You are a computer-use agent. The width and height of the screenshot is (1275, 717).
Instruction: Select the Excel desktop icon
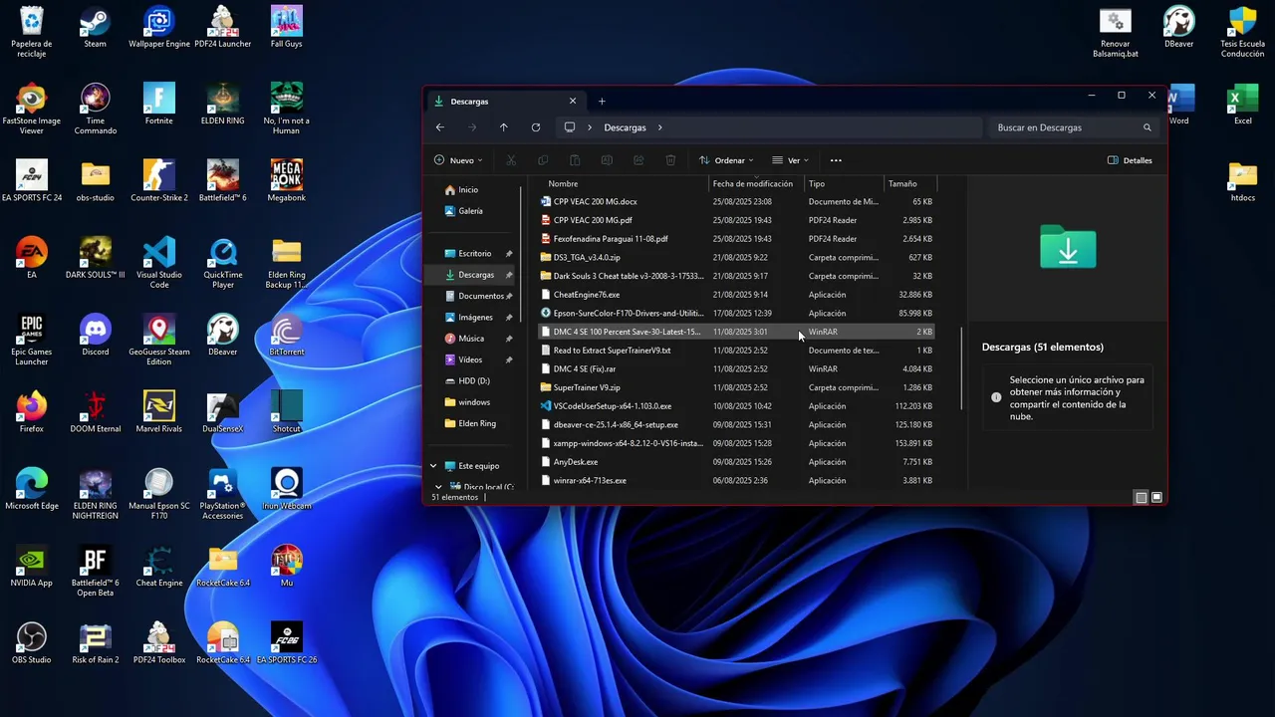[x=1242, y=104]
